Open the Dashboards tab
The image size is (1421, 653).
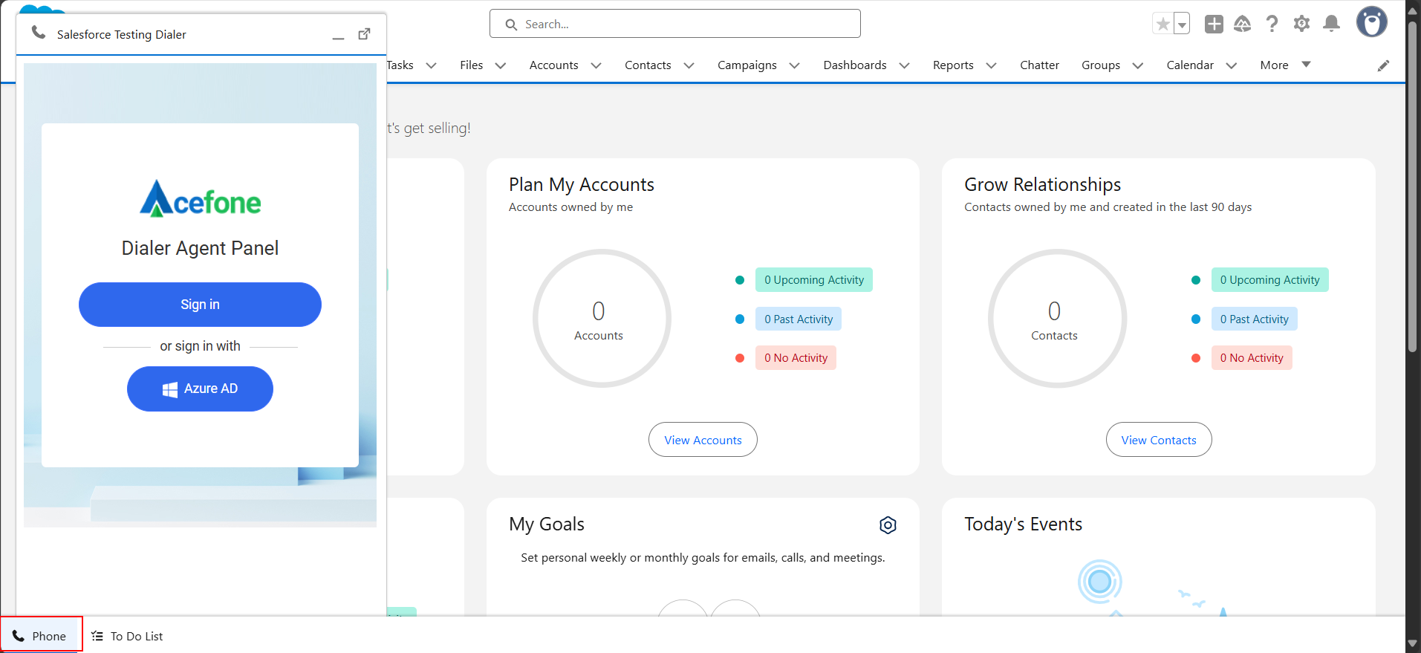(855, 65)
